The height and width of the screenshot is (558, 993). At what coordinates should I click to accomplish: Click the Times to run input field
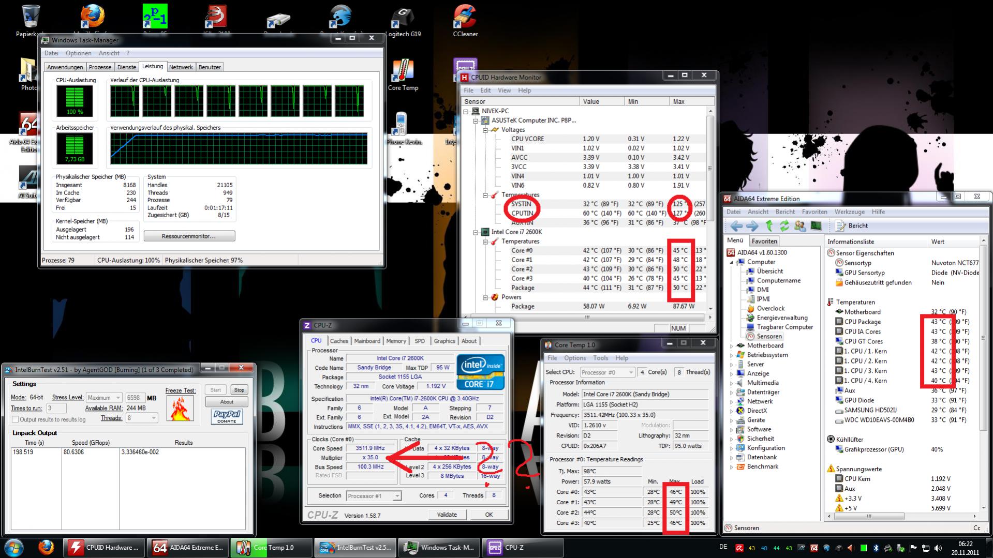coord(56,409)
